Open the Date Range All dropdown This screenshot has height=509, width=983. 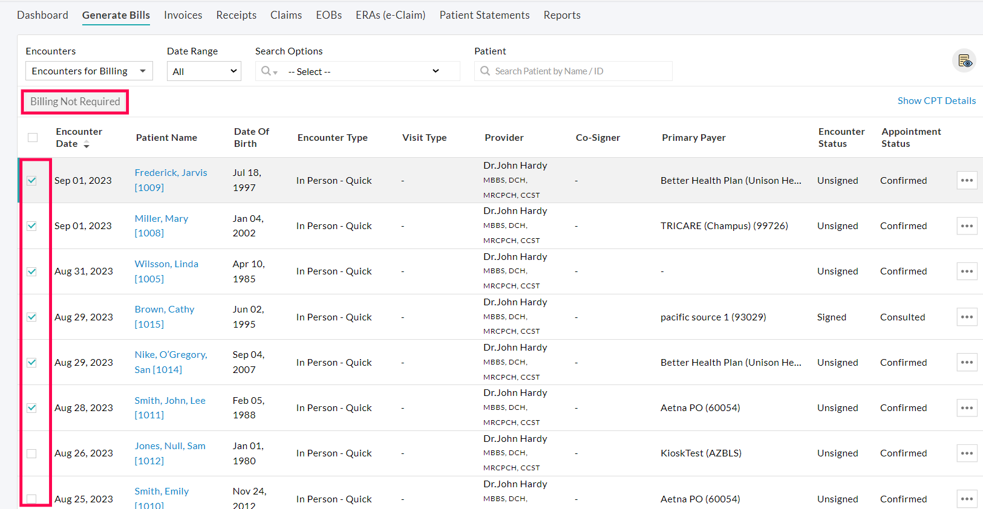204,71
